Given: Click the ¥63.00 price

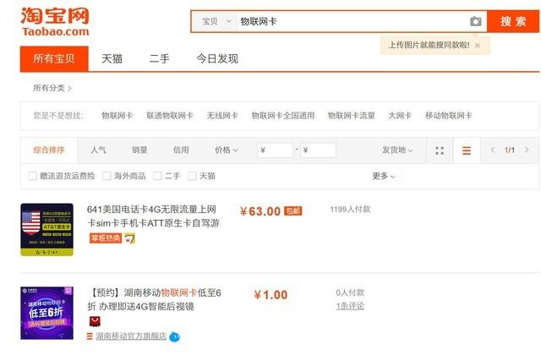Looking at the screenshot, I should 260,211.
